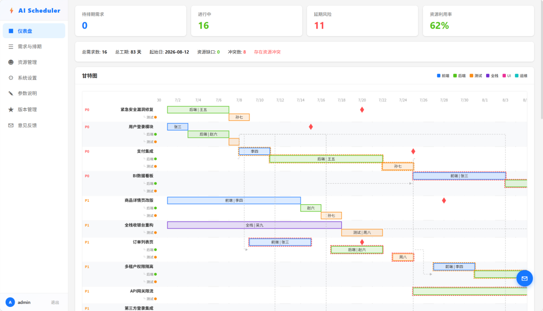The height and width of the screenshot is (311, 543).
Task: Select milestone diamond in 支付集成 row
Action: click(x=413, y=151)
